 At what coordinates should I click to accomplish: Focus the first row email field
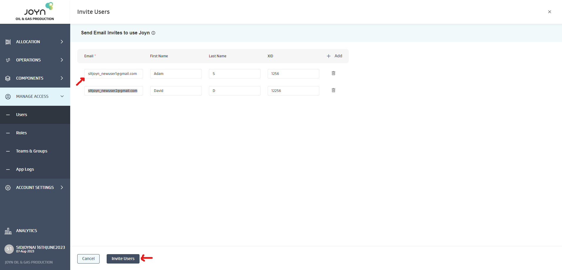point(113,74)
